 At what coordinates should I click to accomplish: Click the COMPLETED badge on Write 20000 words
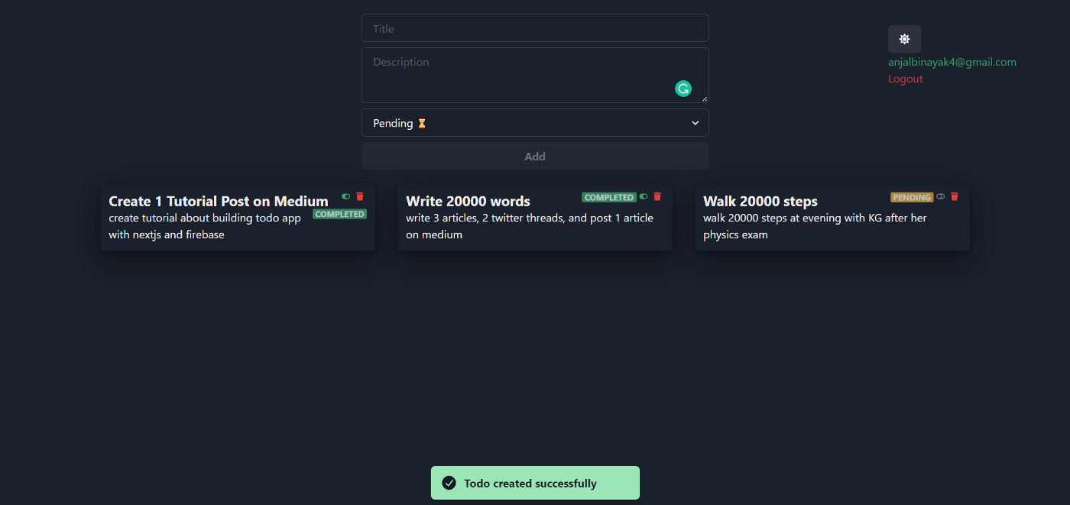pos(608,197)
